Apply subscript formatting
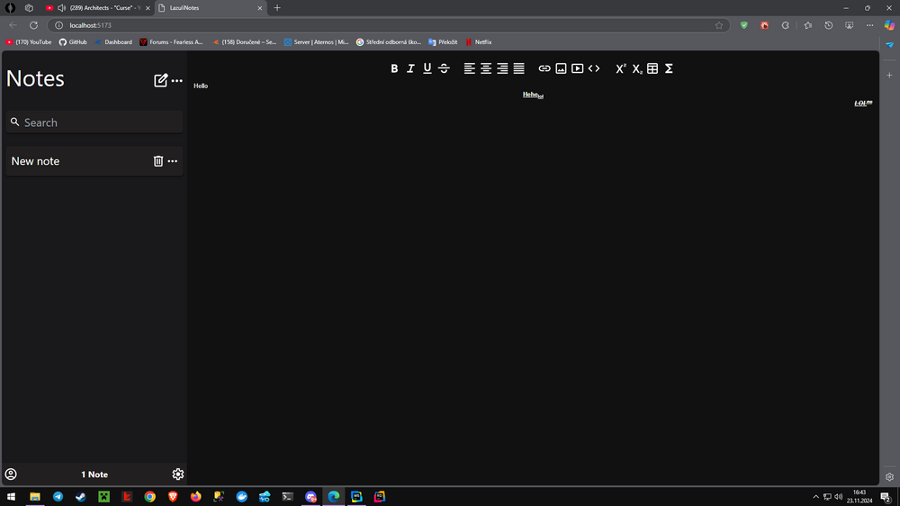This screenshot has height=506, width=900. 636,68
